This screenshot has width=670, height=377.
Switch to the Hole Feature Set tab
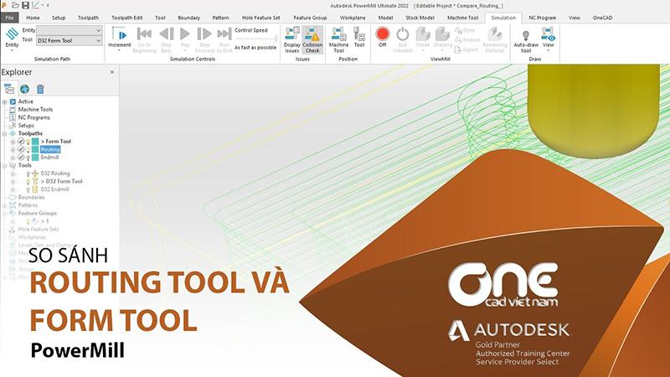261,18
